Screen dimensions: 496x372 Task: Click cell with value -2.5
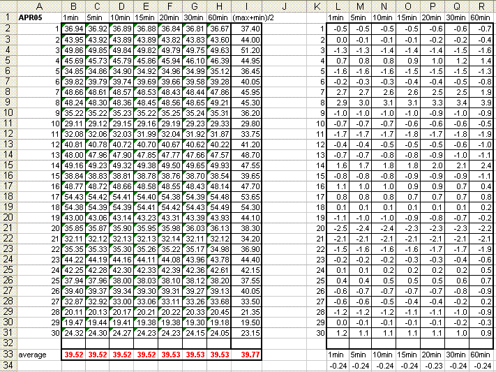click(338, 228)
